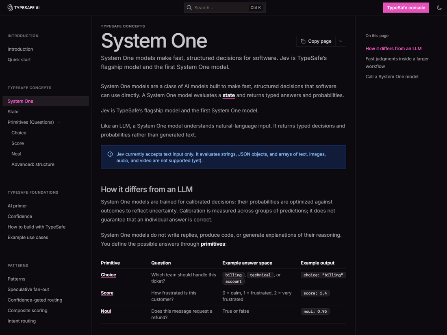Click the 'score: 1.4' output
447x335 pixels.
pyautogui.click(x=315, y=293)
